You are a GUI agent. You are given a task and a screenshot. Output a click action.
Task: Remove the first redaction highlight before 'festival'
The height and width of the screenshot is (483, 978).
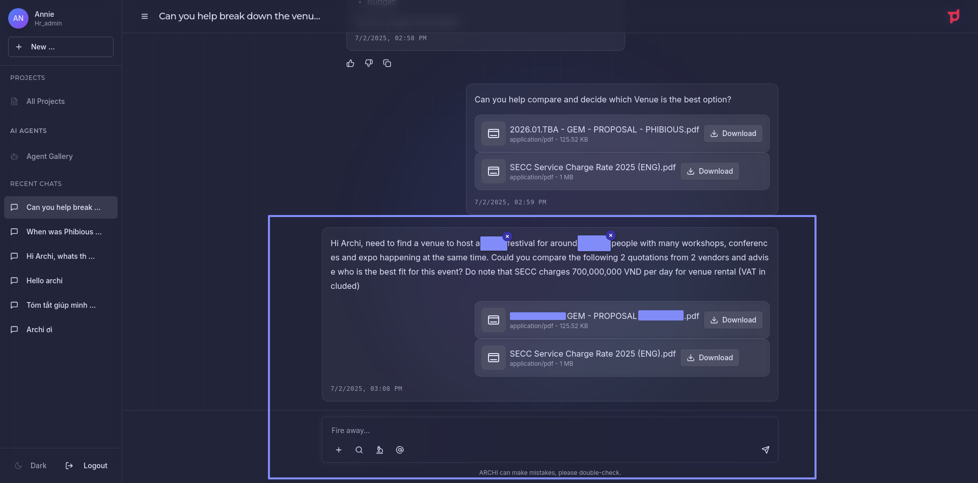[507, 236]
